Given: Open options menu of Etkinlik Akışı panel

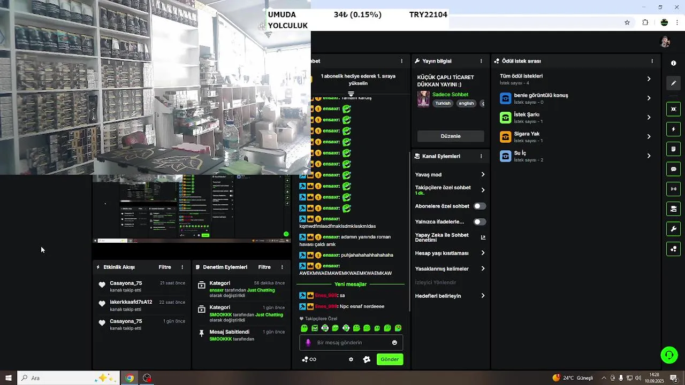Looking at the screenshot, I should (x=182, y=267).
